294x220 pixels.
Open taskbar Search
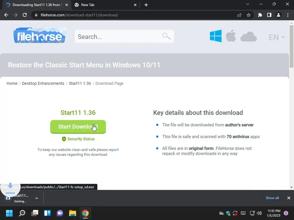22,213
